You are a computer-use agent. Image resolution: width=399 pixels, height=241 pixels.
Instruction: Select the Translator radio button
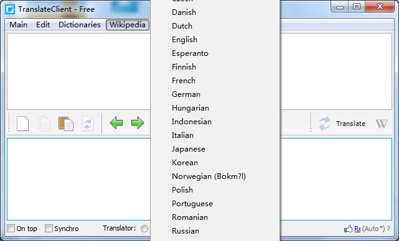(144, 229)
